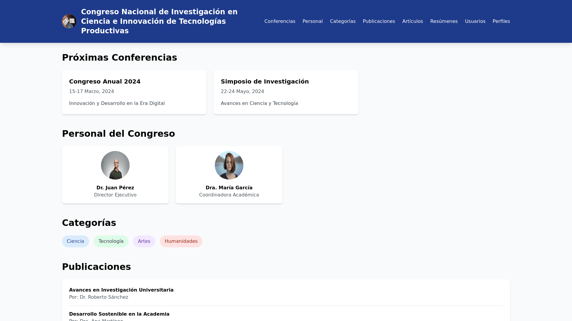Click Dr. Juan Pérez's profile photo

pyautogui.click(x=115, y=165)
